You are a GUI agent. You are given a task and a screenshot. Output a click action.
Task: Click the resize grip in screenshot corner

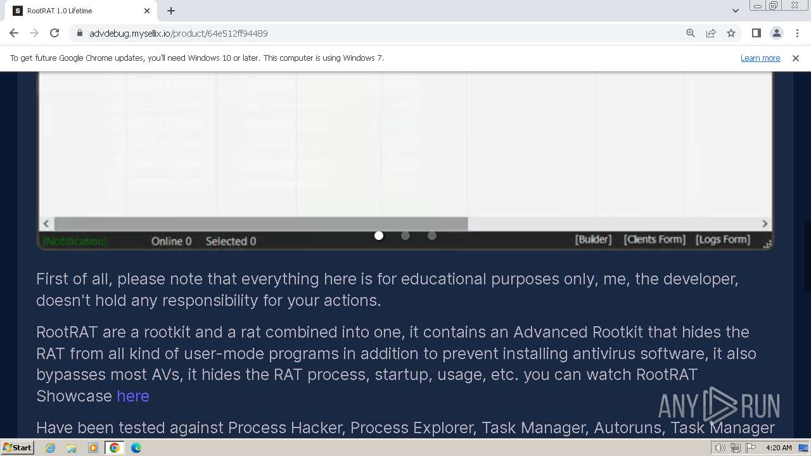[x=767, y=244]
